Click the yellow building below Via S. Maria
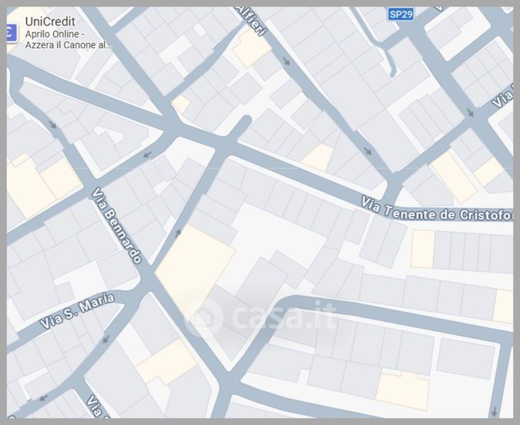Viewport: 520px width, 425px height. tap(166, 361)
